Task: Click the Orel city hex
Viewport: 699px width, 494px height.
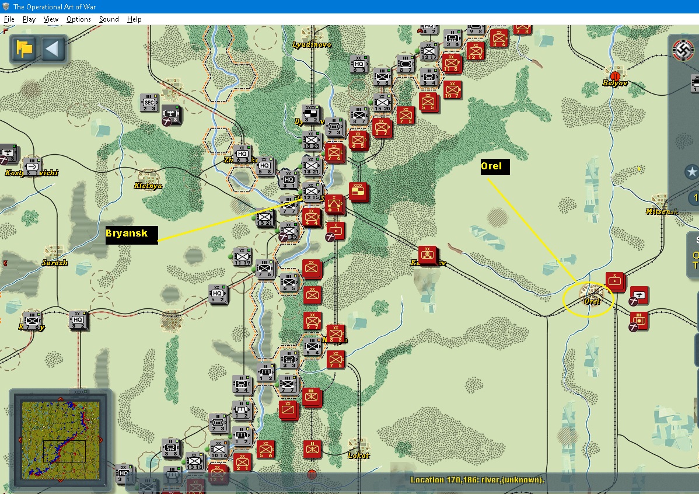Action: tap(591, 295)
